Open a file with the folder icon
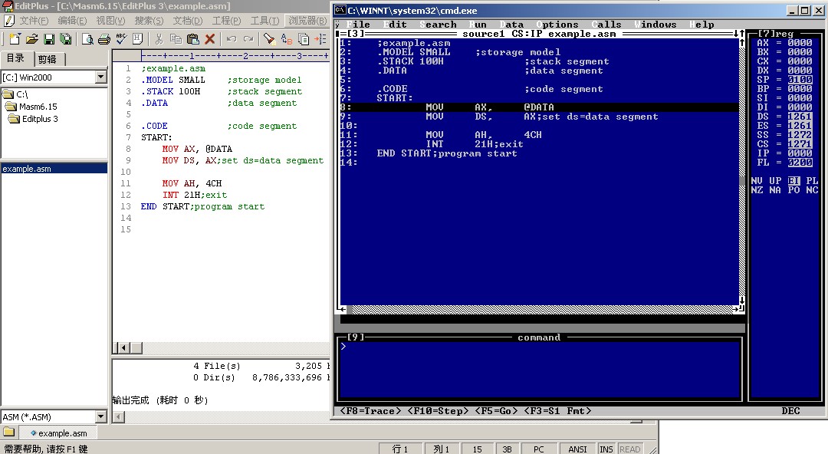 [x=31, y=38]
